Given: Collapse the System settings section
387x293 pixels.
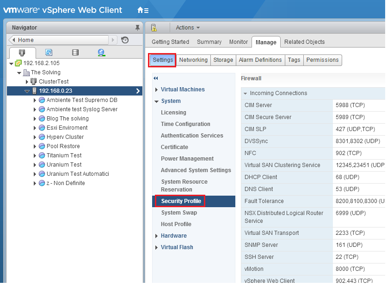Looking at the screenshot, I should 156,102.
